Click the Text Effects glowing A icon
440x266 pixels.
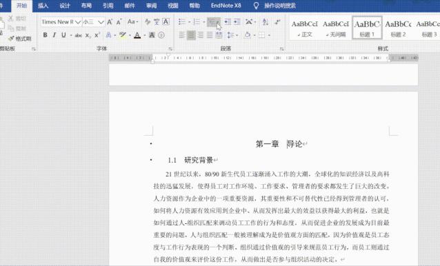(108, 35)
